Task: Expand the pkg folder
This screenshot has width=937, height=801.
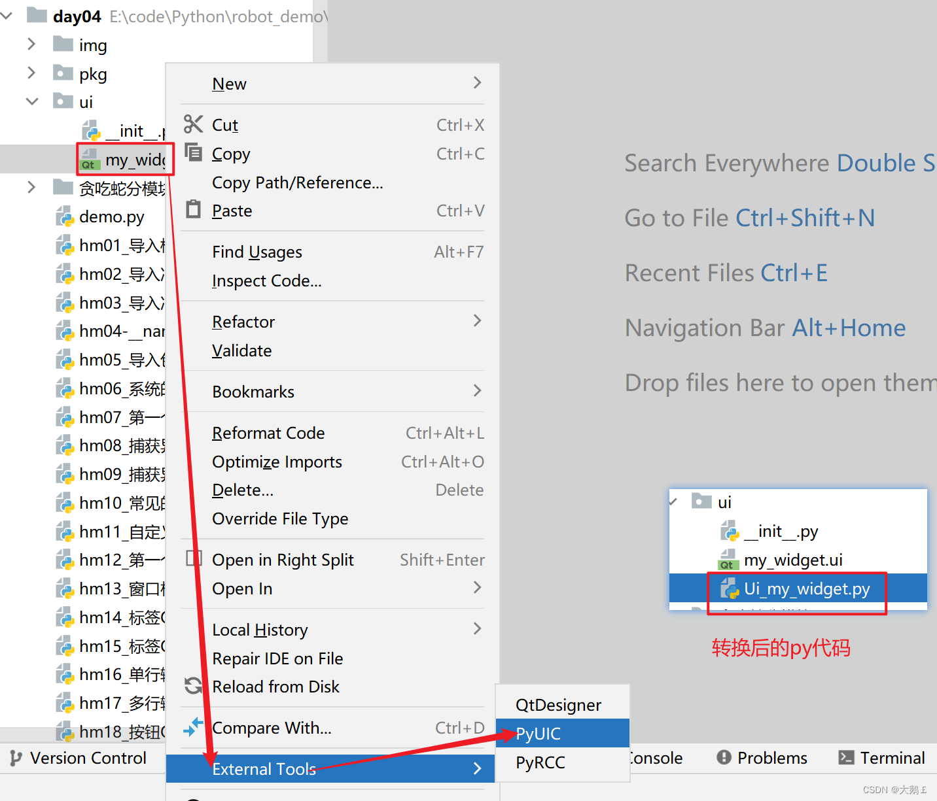Action: [x=31, y=73]
